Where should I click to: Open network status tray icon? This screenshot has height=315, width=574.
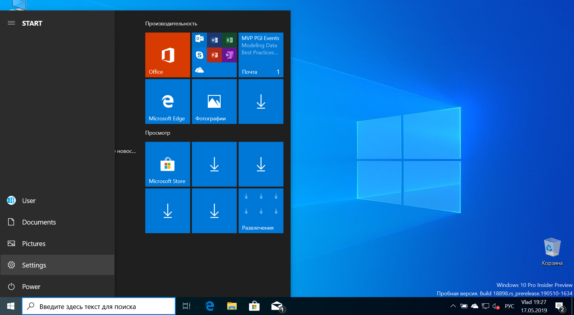[486, 306]
